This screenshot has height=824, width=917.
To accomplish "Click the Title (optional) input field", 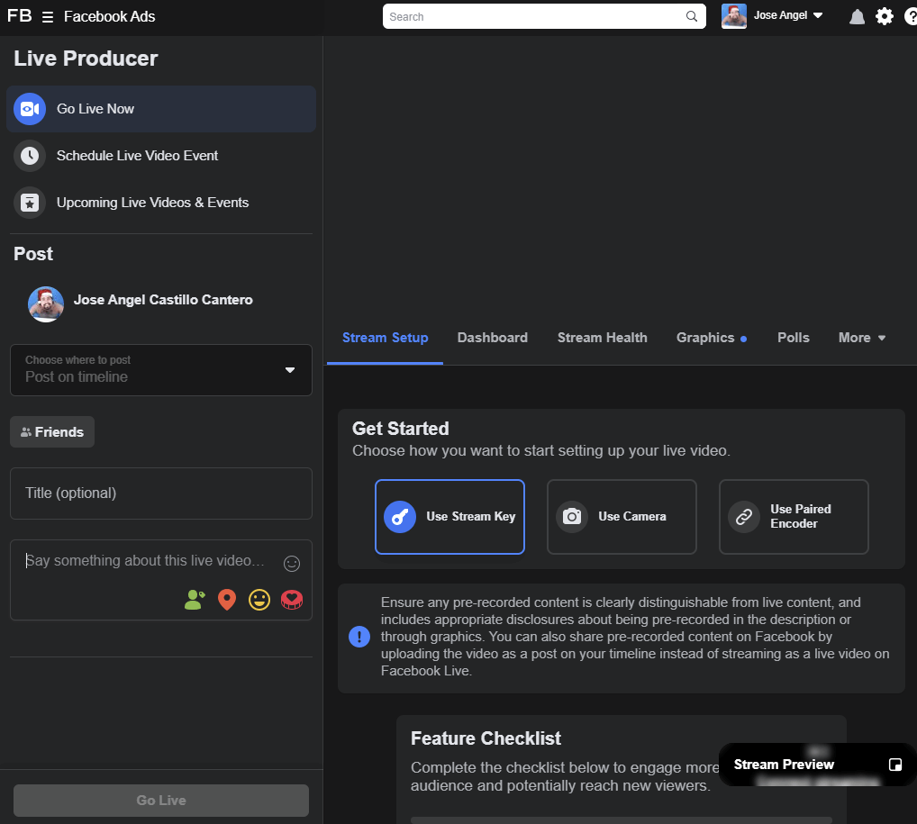I will tap(161, 493).
